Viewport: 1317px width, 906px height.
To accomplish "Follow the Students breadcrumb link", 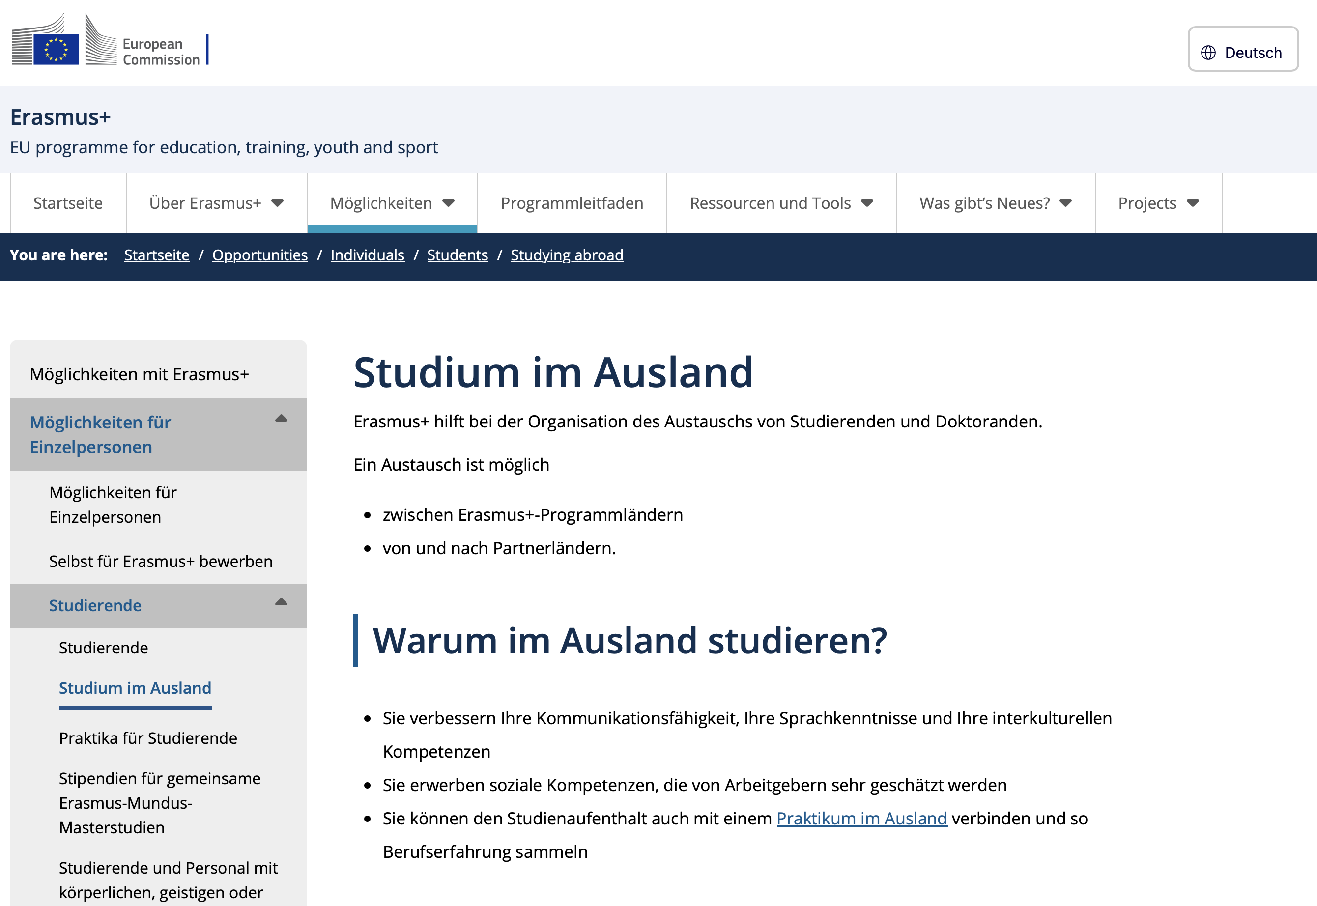I will click(x=458, y=255).
